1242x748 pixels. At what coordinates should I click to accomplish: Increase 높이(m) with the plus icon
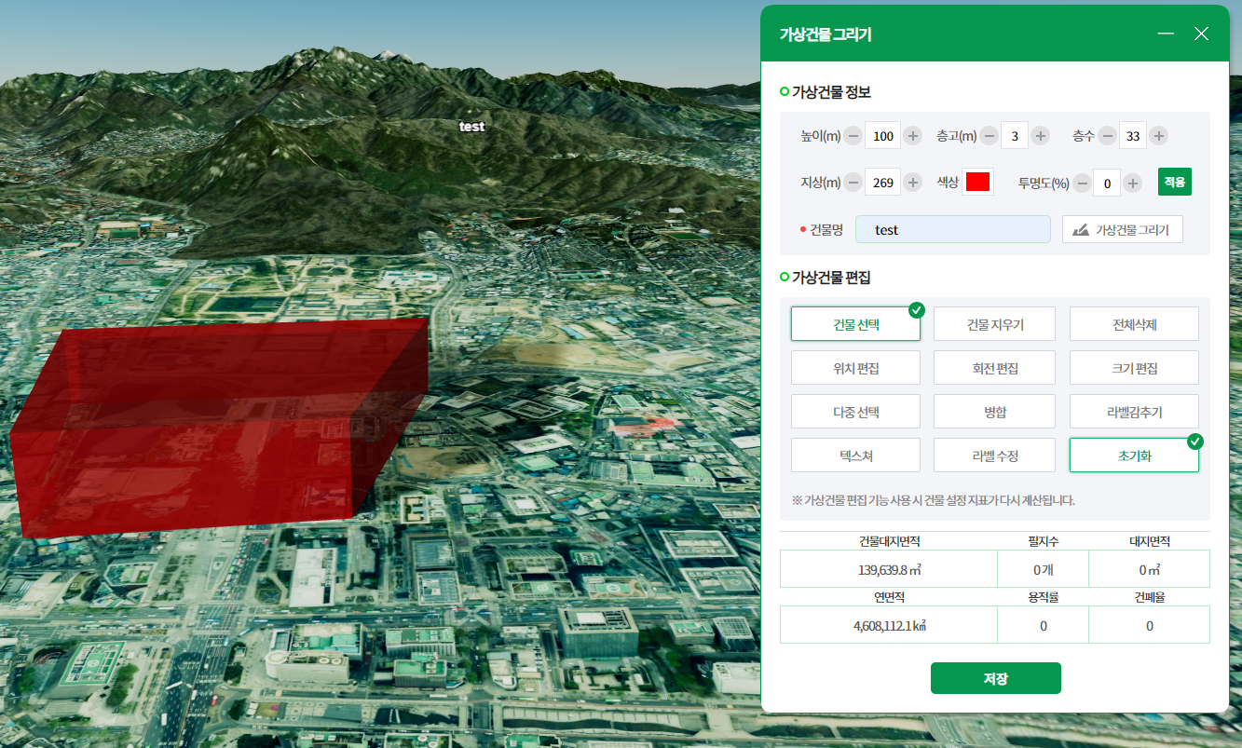tap(913, 136)
